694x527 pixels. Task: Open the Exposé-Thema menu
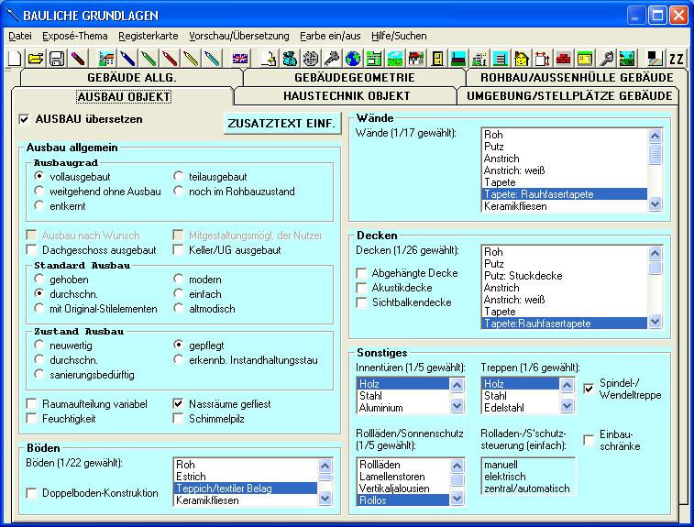pyautogui.click(x=75, y=36)
